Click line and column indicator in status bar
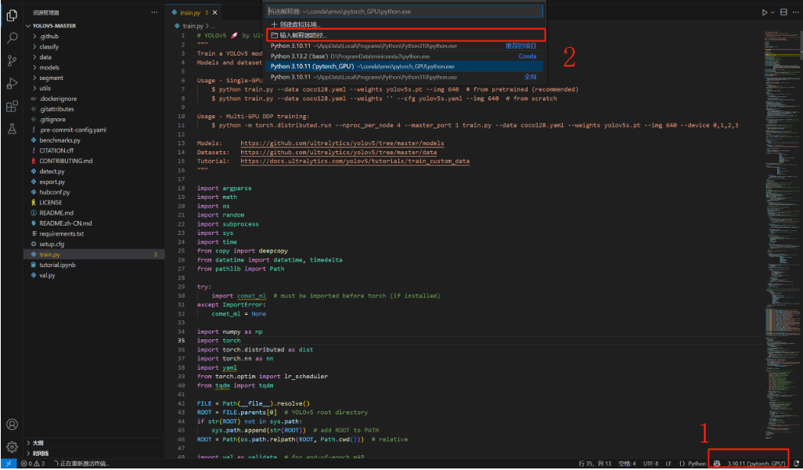 (595, 463)
